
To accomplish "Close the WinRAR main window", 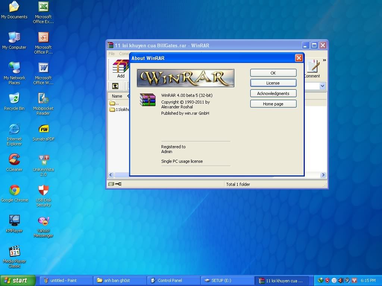I will [323, 45].
